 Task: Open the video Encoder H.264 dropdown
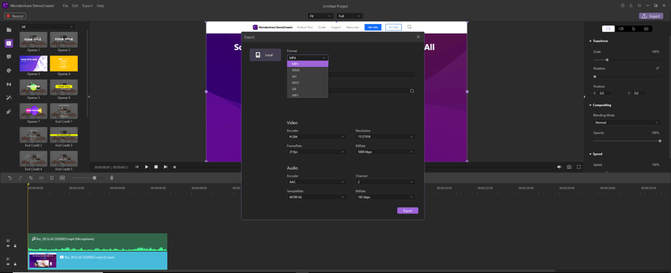pyautogui.click(x=317, y=136)
